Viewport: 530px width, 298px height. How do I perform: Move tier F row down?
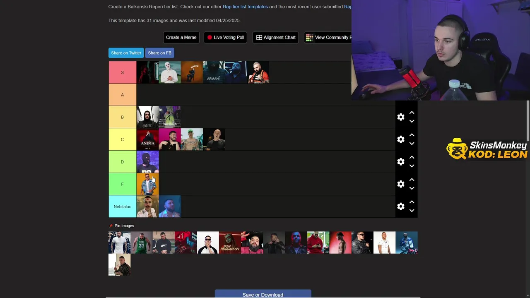pos(412,188)
